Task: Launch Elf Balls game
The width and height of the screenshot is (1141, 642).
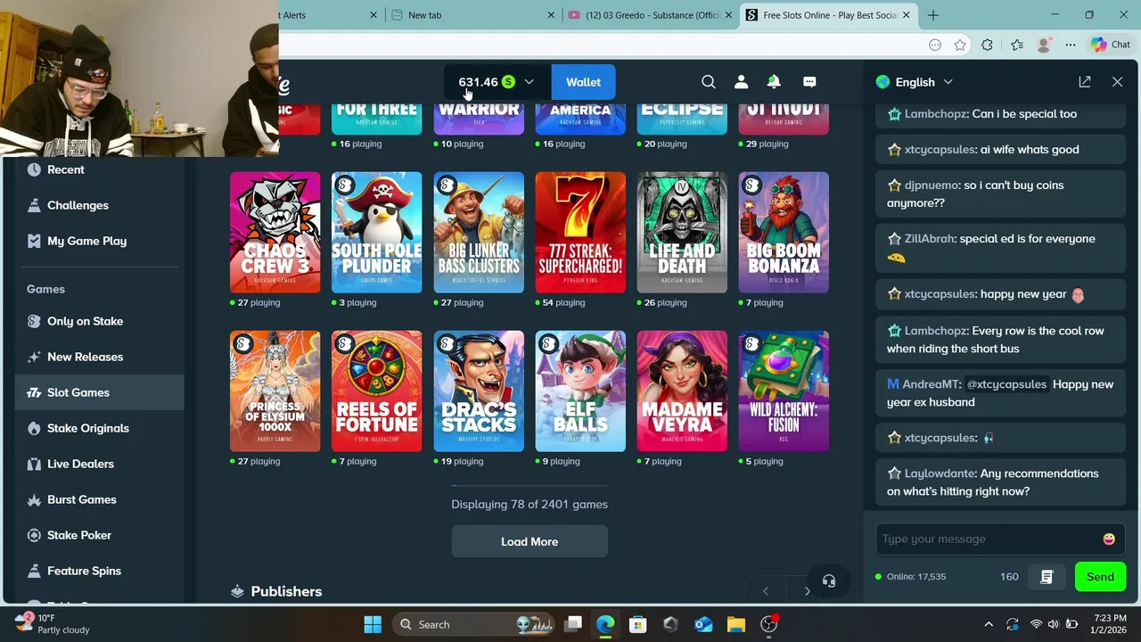Action: click(580, 391)
